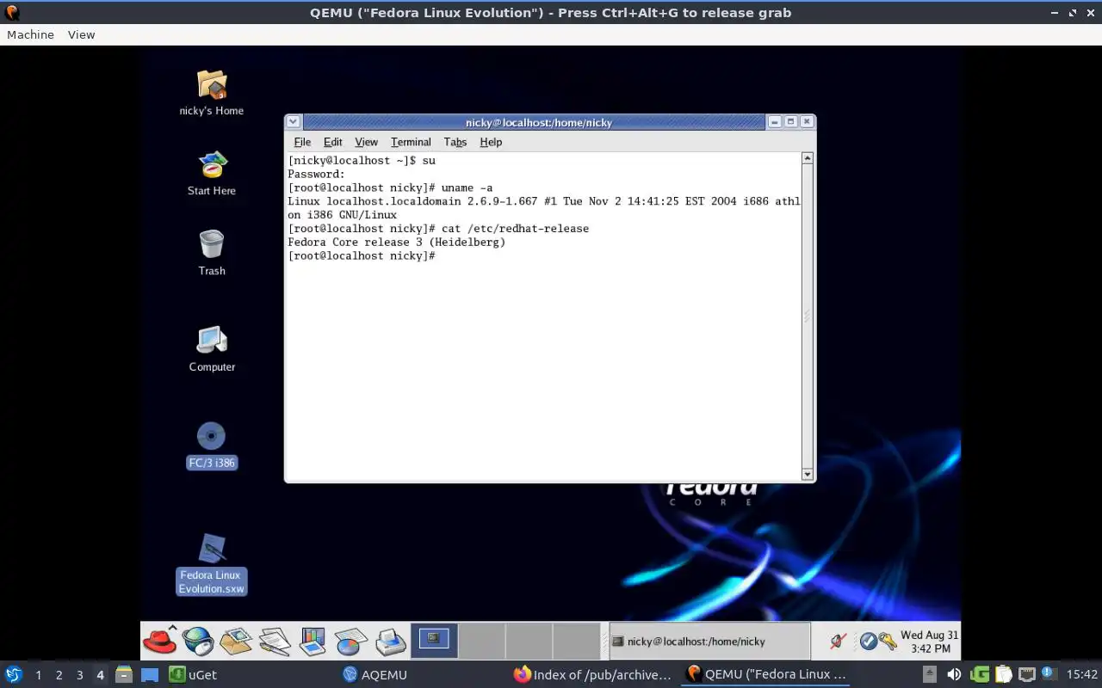Click the muted volume applet in Fedora panel
The image size is (1102, 688).
pos(838,641)
